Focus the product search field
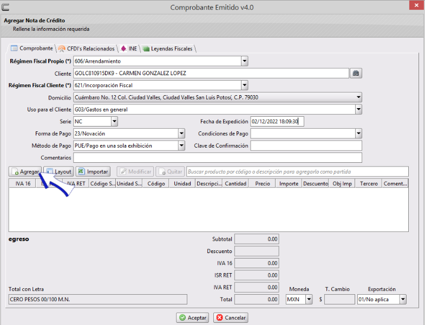The height and width of the screenshot is (325, 425). tap(297, 172)
